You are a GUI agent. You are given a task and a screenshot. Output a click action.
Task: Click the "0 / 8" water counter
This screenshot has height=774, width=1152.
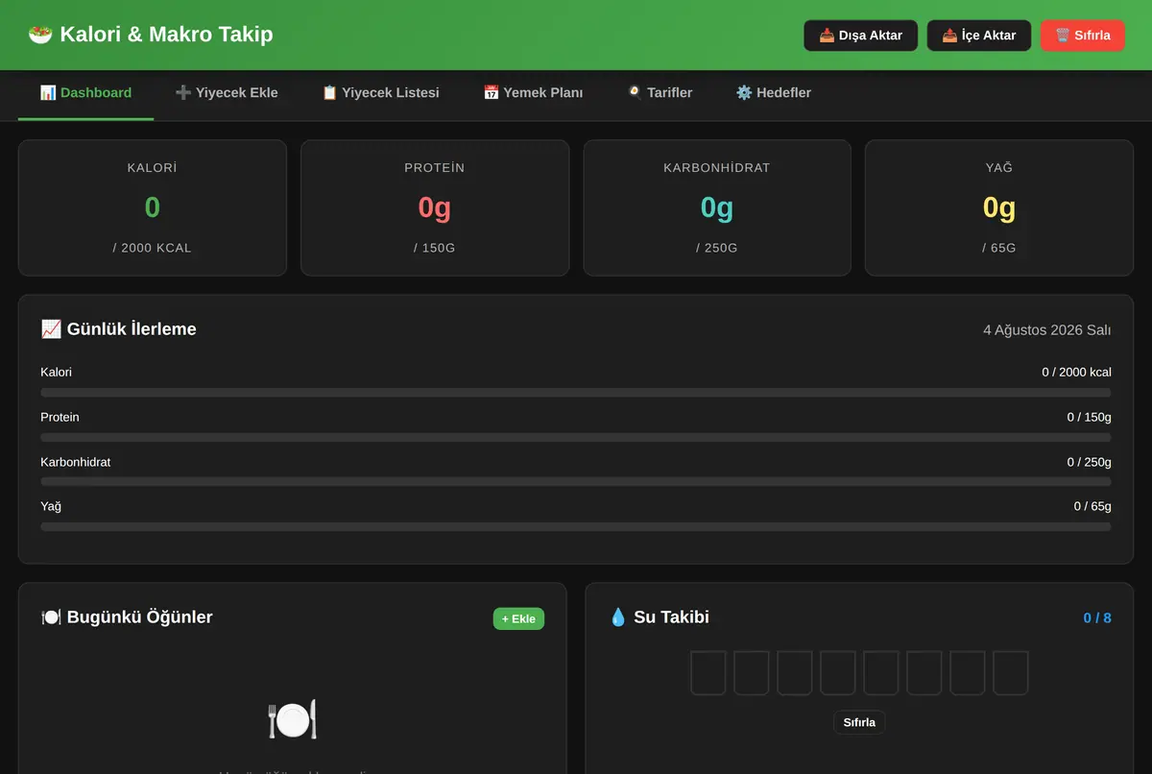(x=1097, y=617)
